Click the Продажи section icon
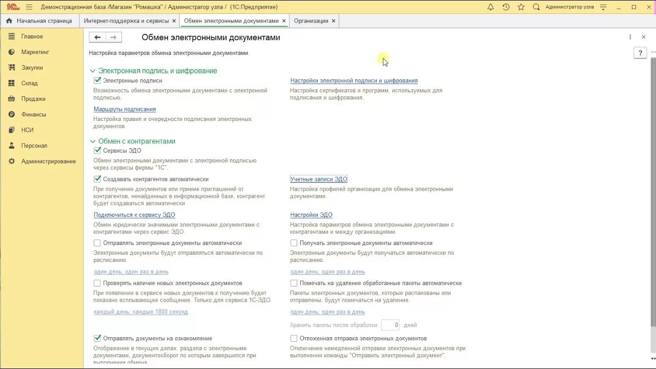656x369 pixels. tap(11, 99)
